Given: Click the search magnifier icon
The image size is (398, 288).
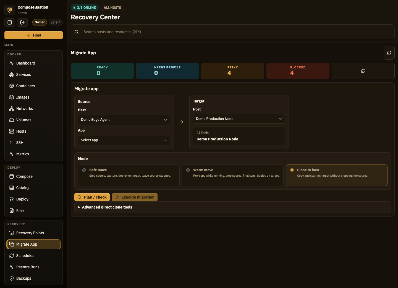Looking at the screenshot, I should (x=77, y=32).
